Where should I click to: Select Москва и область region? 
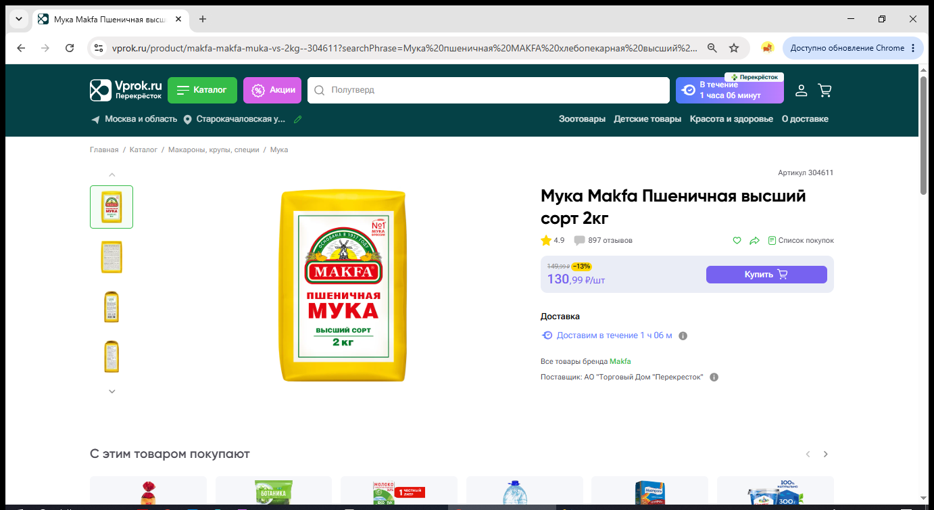[141, 119]
